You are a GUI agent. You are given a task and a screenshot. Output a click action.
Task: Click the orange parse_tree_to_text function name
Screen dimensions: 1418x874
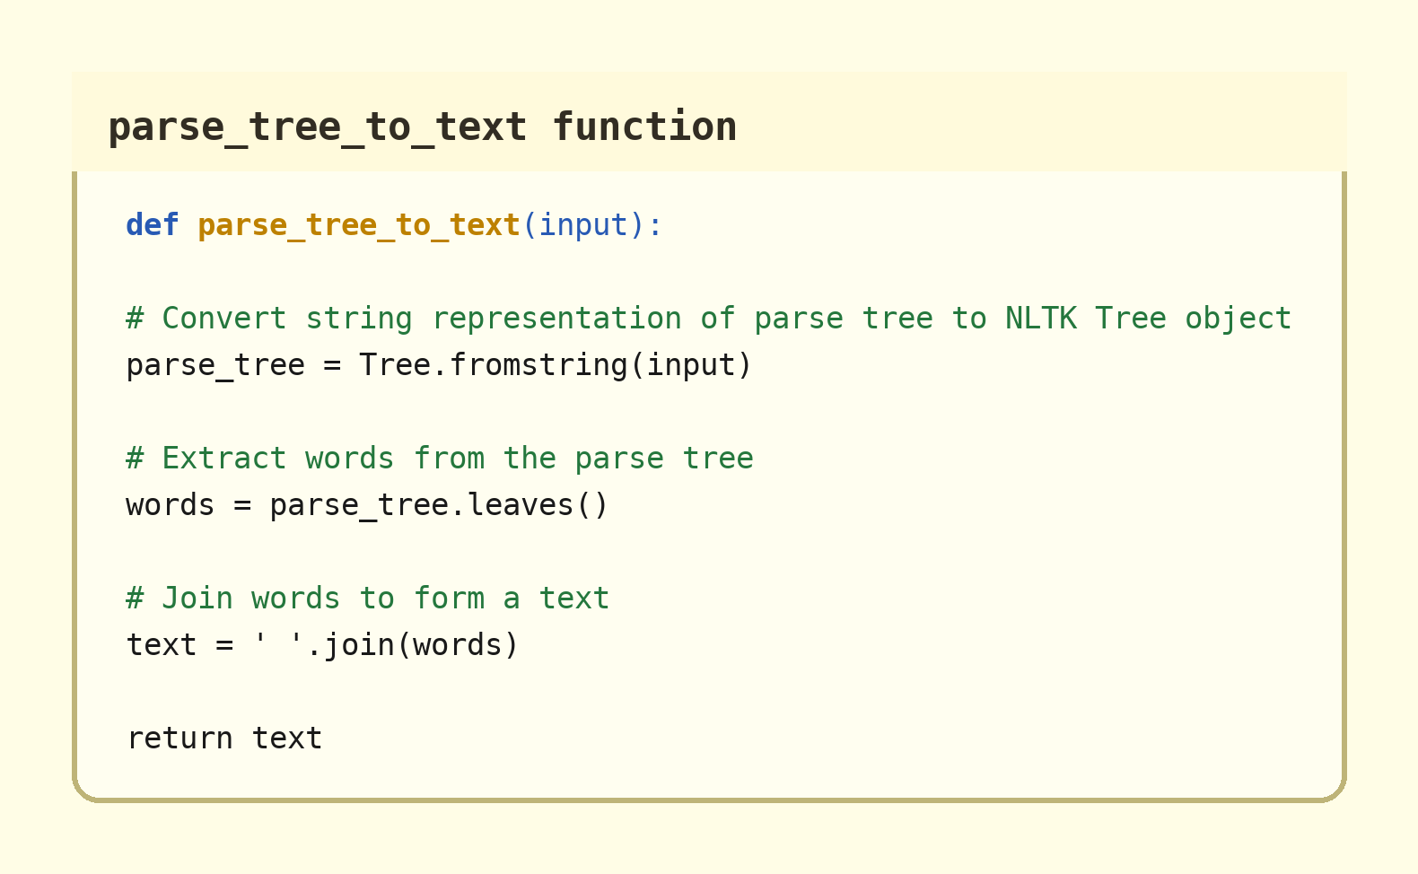click(x=358, y=225)
